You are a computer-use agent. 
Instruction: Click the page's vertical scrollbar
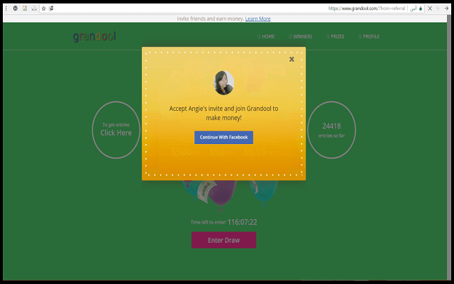[x=449, y=148]
